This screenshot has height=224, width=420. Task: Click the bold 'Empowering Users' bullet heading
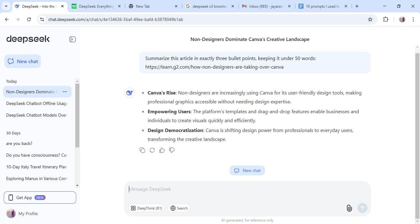click(x=169, y=112)
